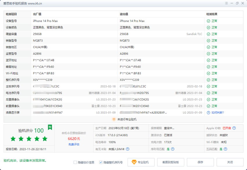
Task: Select 生产日期 2023年02月18日 value
Action: pyautogui.click(x=124, y=128)
